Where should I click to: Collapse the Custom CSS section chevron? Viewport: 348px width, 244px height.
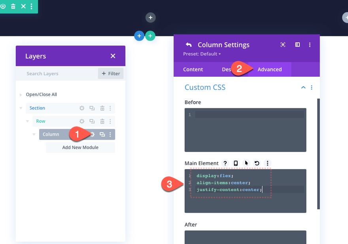[x=303, y=87]
